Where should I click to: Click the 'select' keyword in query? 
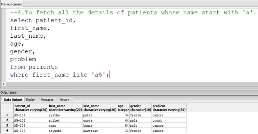21,20
